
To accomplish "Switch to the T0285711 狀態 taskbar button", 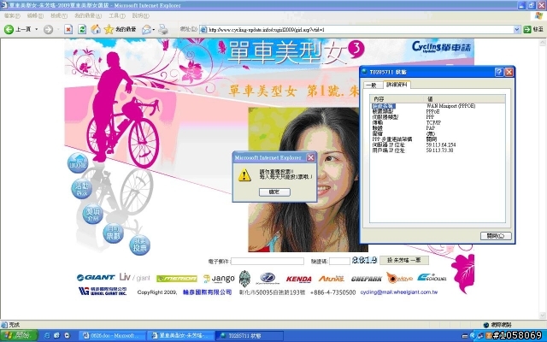I will (x=249, y=336).
